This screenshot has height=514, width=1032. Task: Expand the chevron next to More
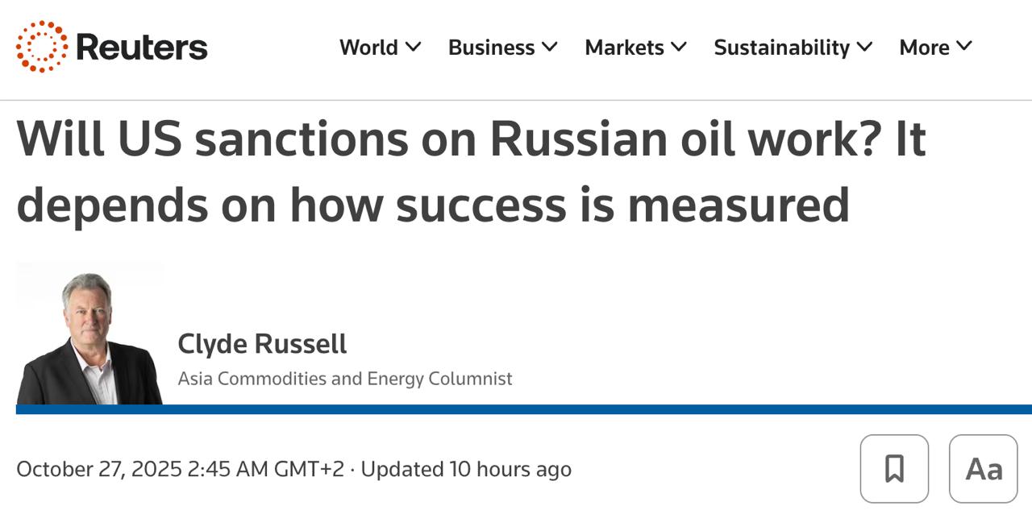(x=963, y=47)
